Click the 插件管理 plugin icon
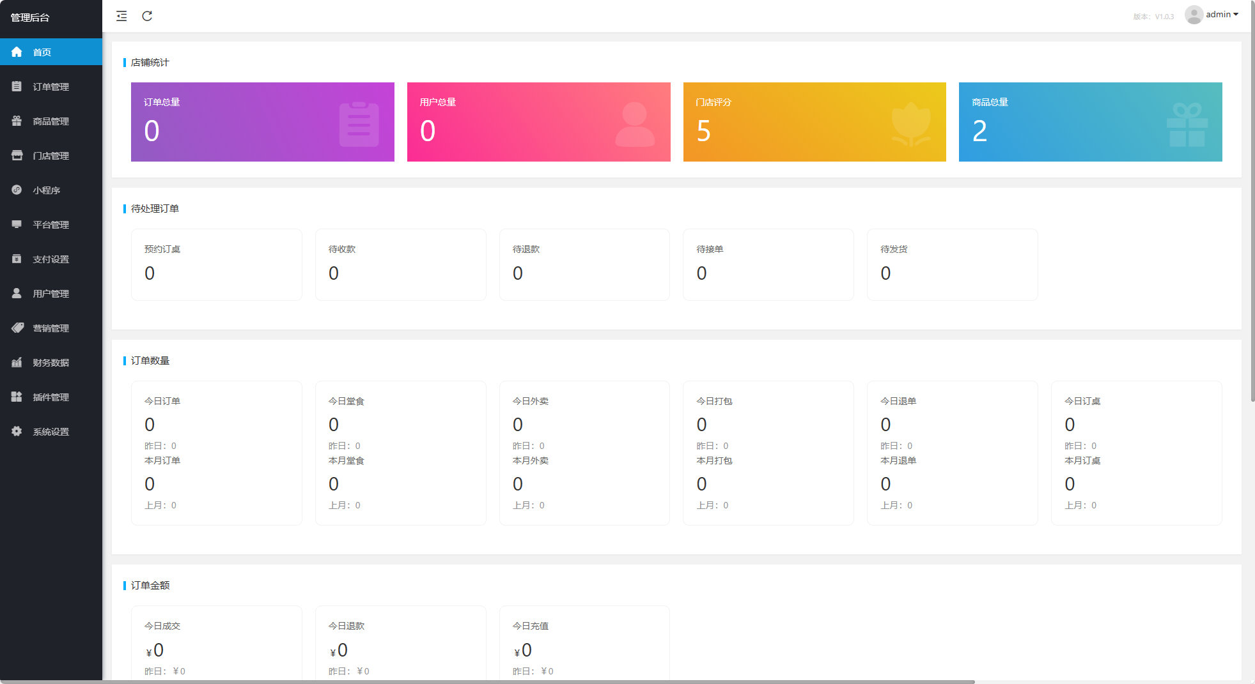The image size is (1255, 684). click(x=17, y=397)
